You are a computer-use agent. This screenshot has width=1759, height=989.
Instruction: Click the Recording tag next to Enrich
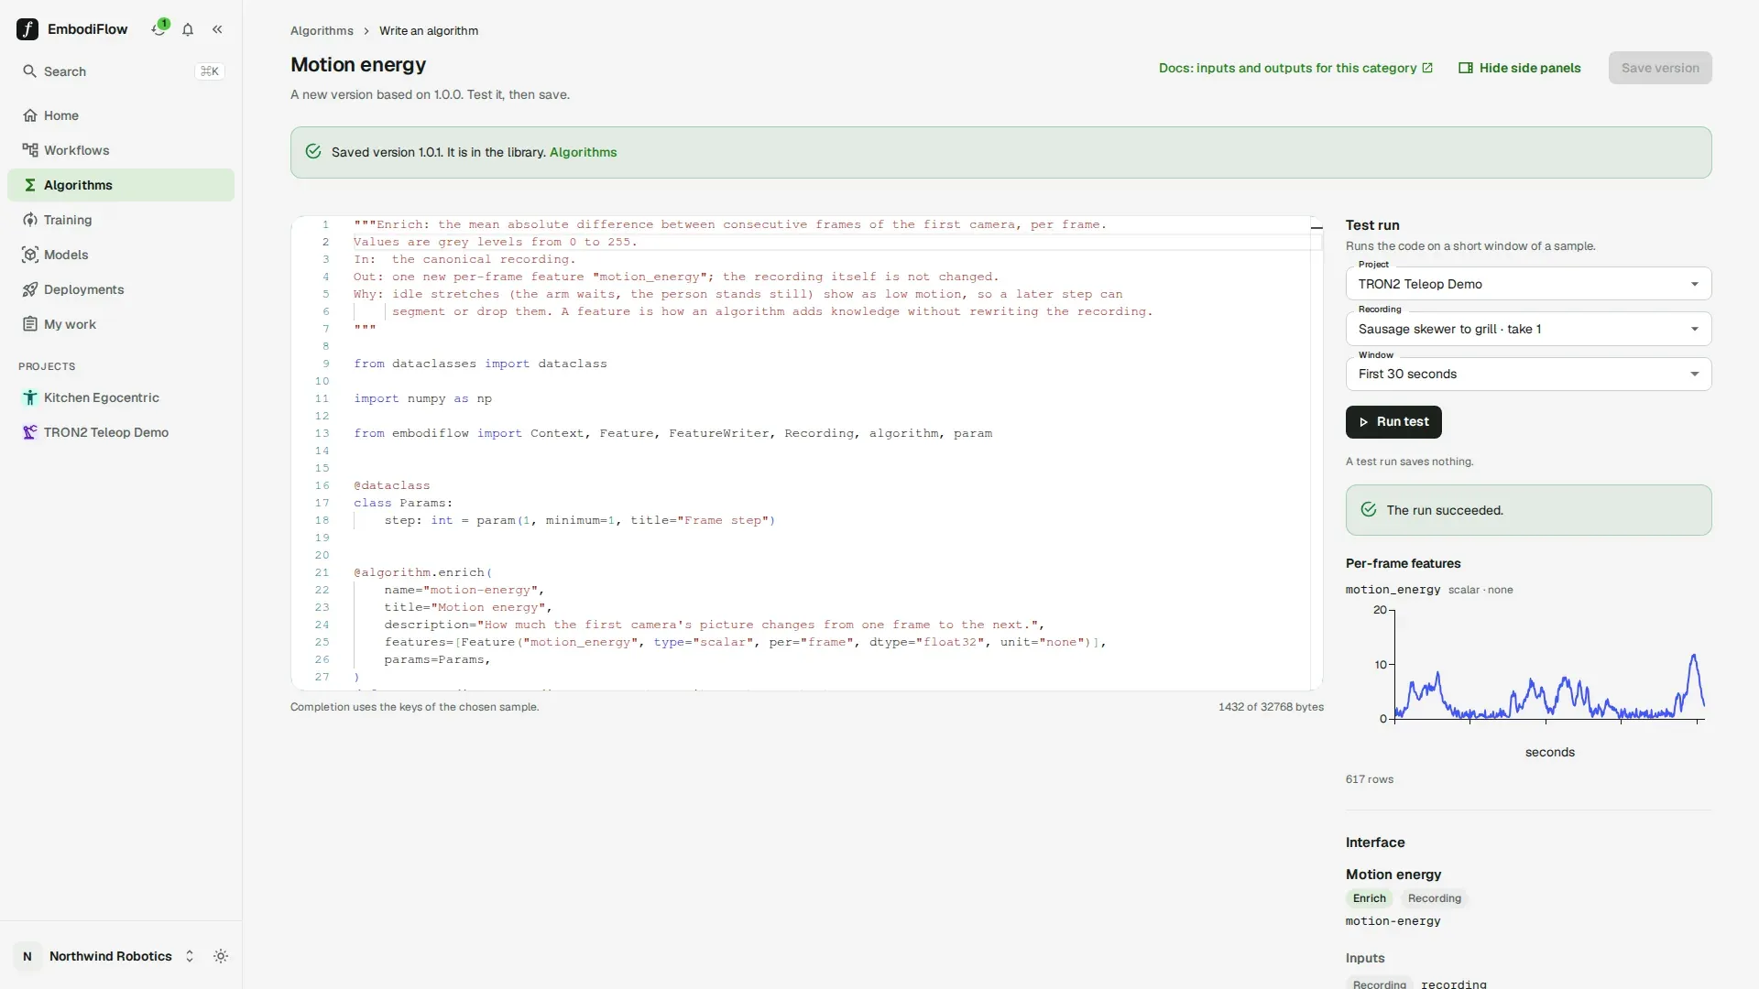[1434, 898]
